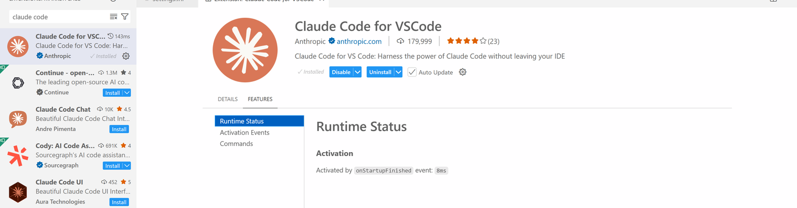Select Activation Events in features list
This screenshot has height=208, width=797.
pos(245,132)
